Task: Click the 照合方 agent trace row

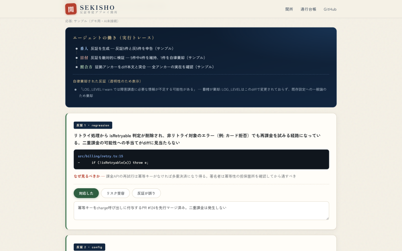Action: [145, 67]
